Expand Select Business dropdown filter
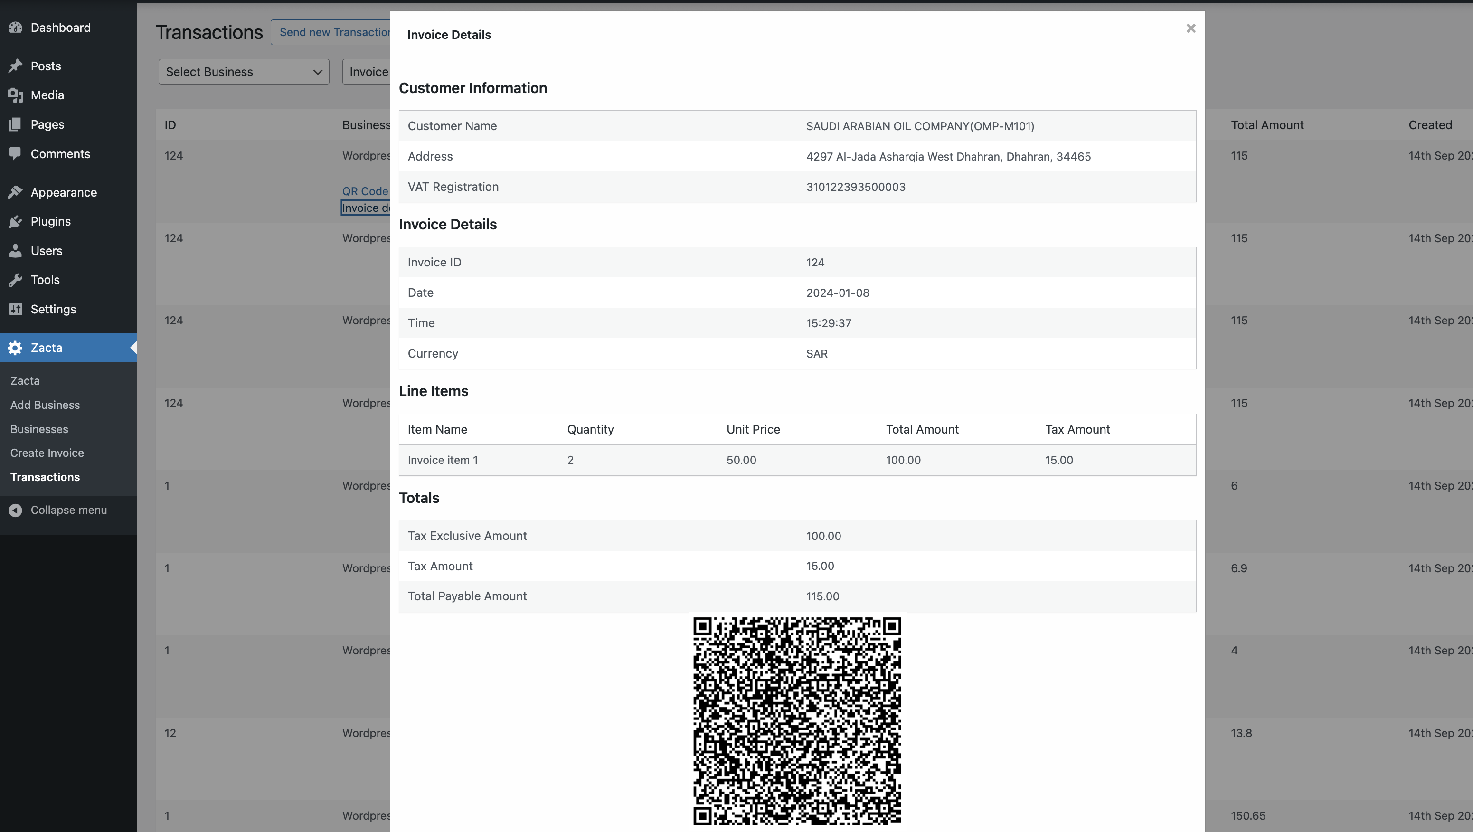 coord(244,71)
